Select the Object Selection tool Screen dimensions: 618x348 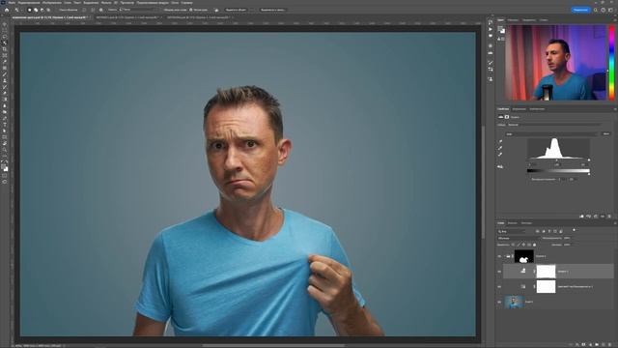pos(5,43)
